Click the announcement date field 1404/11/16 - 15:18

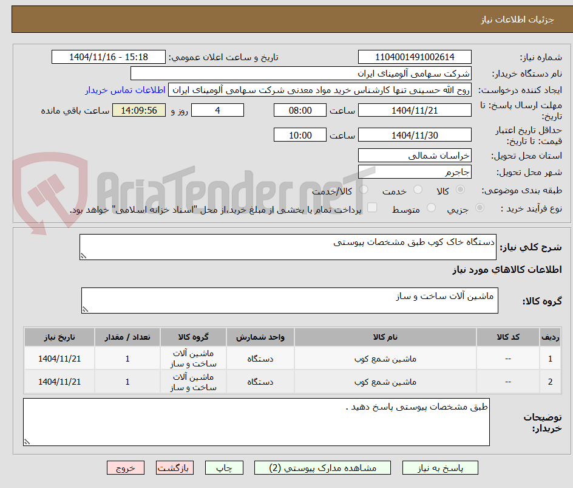tap(109, 57)
